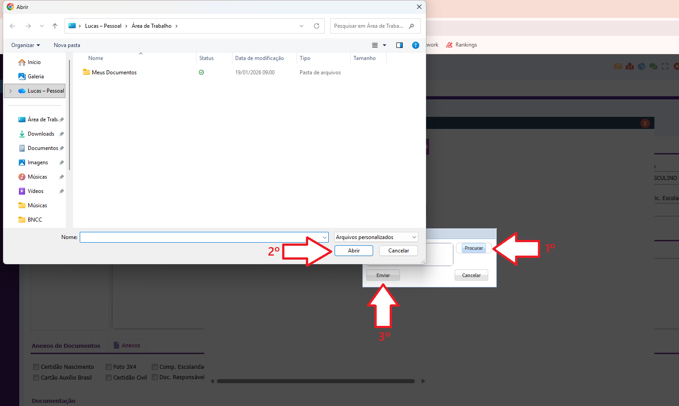Tick the Cartão Auxílio Brasil checkbox
The height and width of the screenshot is (406, 679).
click(x=36, y=378)
